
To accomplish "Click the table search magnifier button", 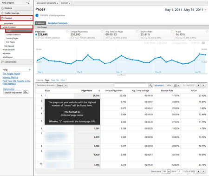I will click(x=150, y=85).
